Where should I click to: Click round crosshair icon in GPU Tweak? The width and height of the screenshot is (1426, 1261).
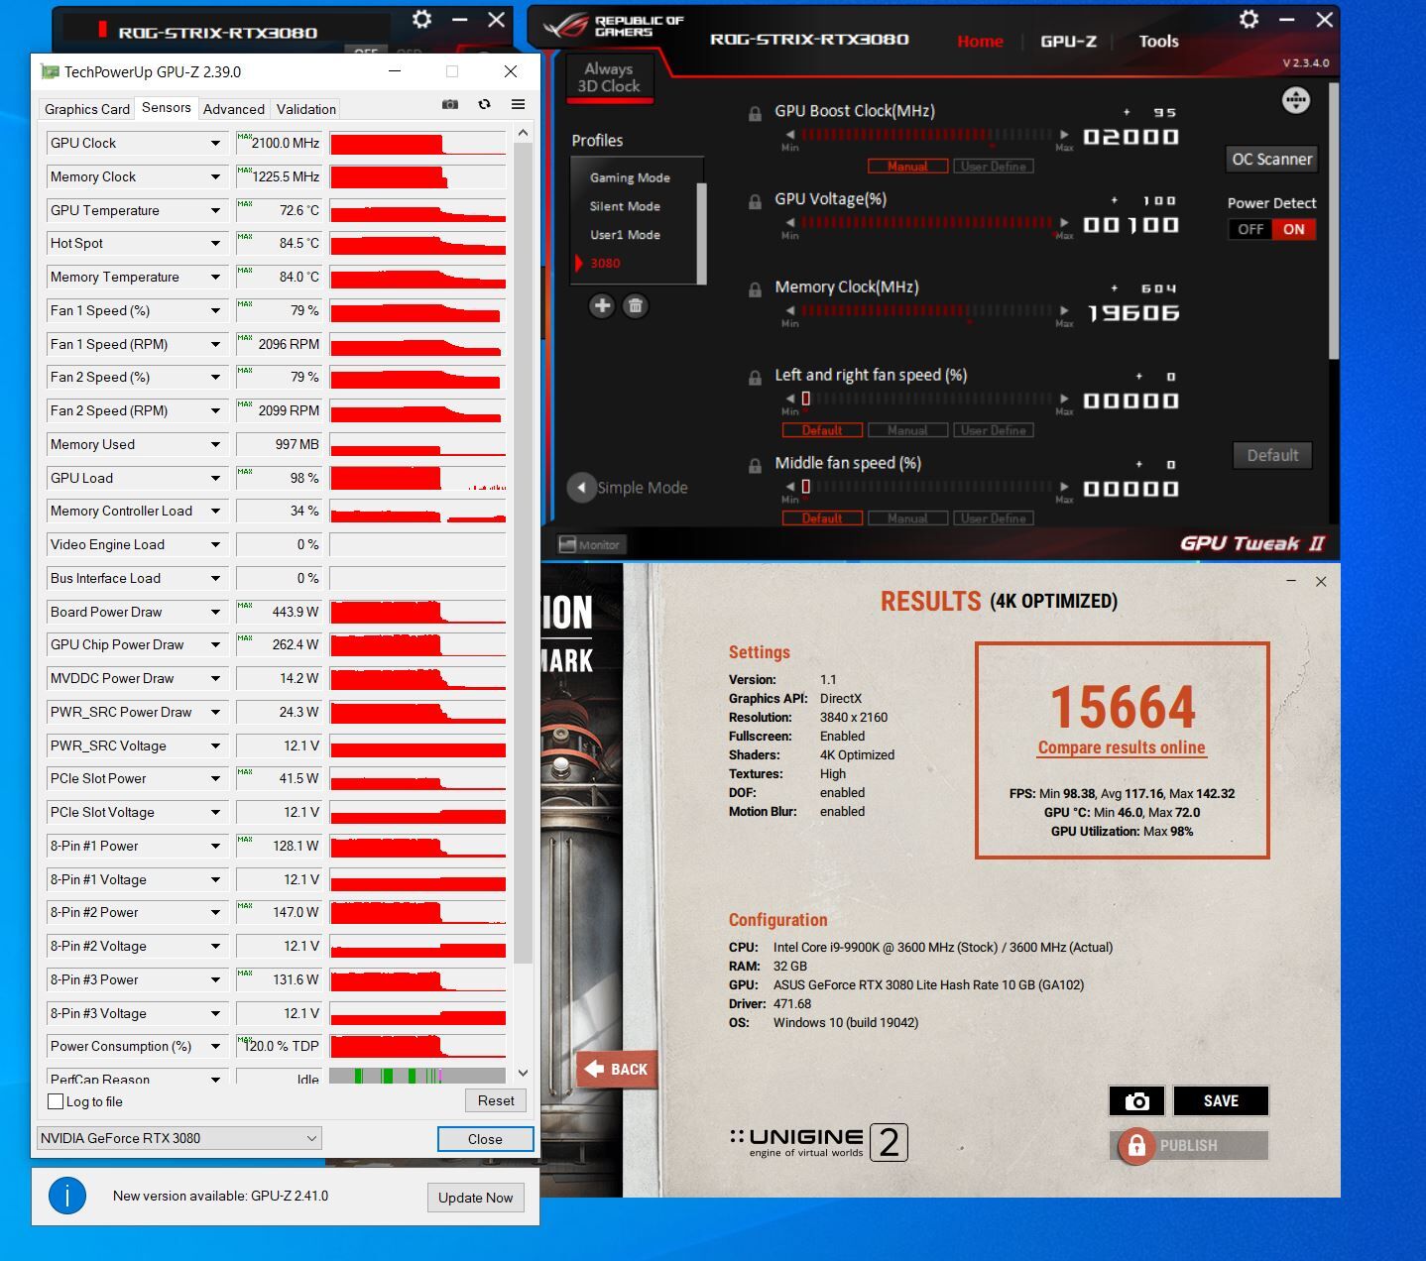pos(1295,100)
